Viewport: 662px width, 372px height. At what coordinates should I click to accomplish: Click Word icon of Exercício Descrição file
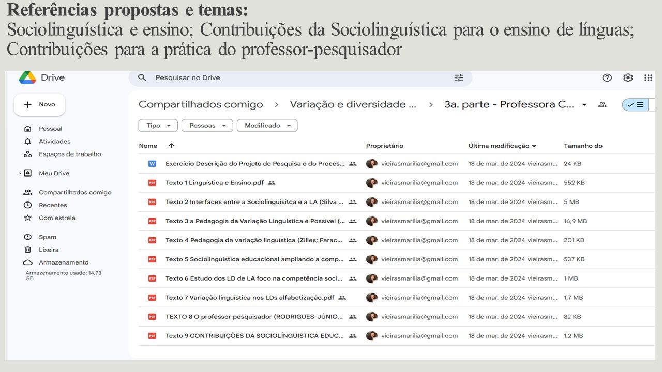coord(152,164)
